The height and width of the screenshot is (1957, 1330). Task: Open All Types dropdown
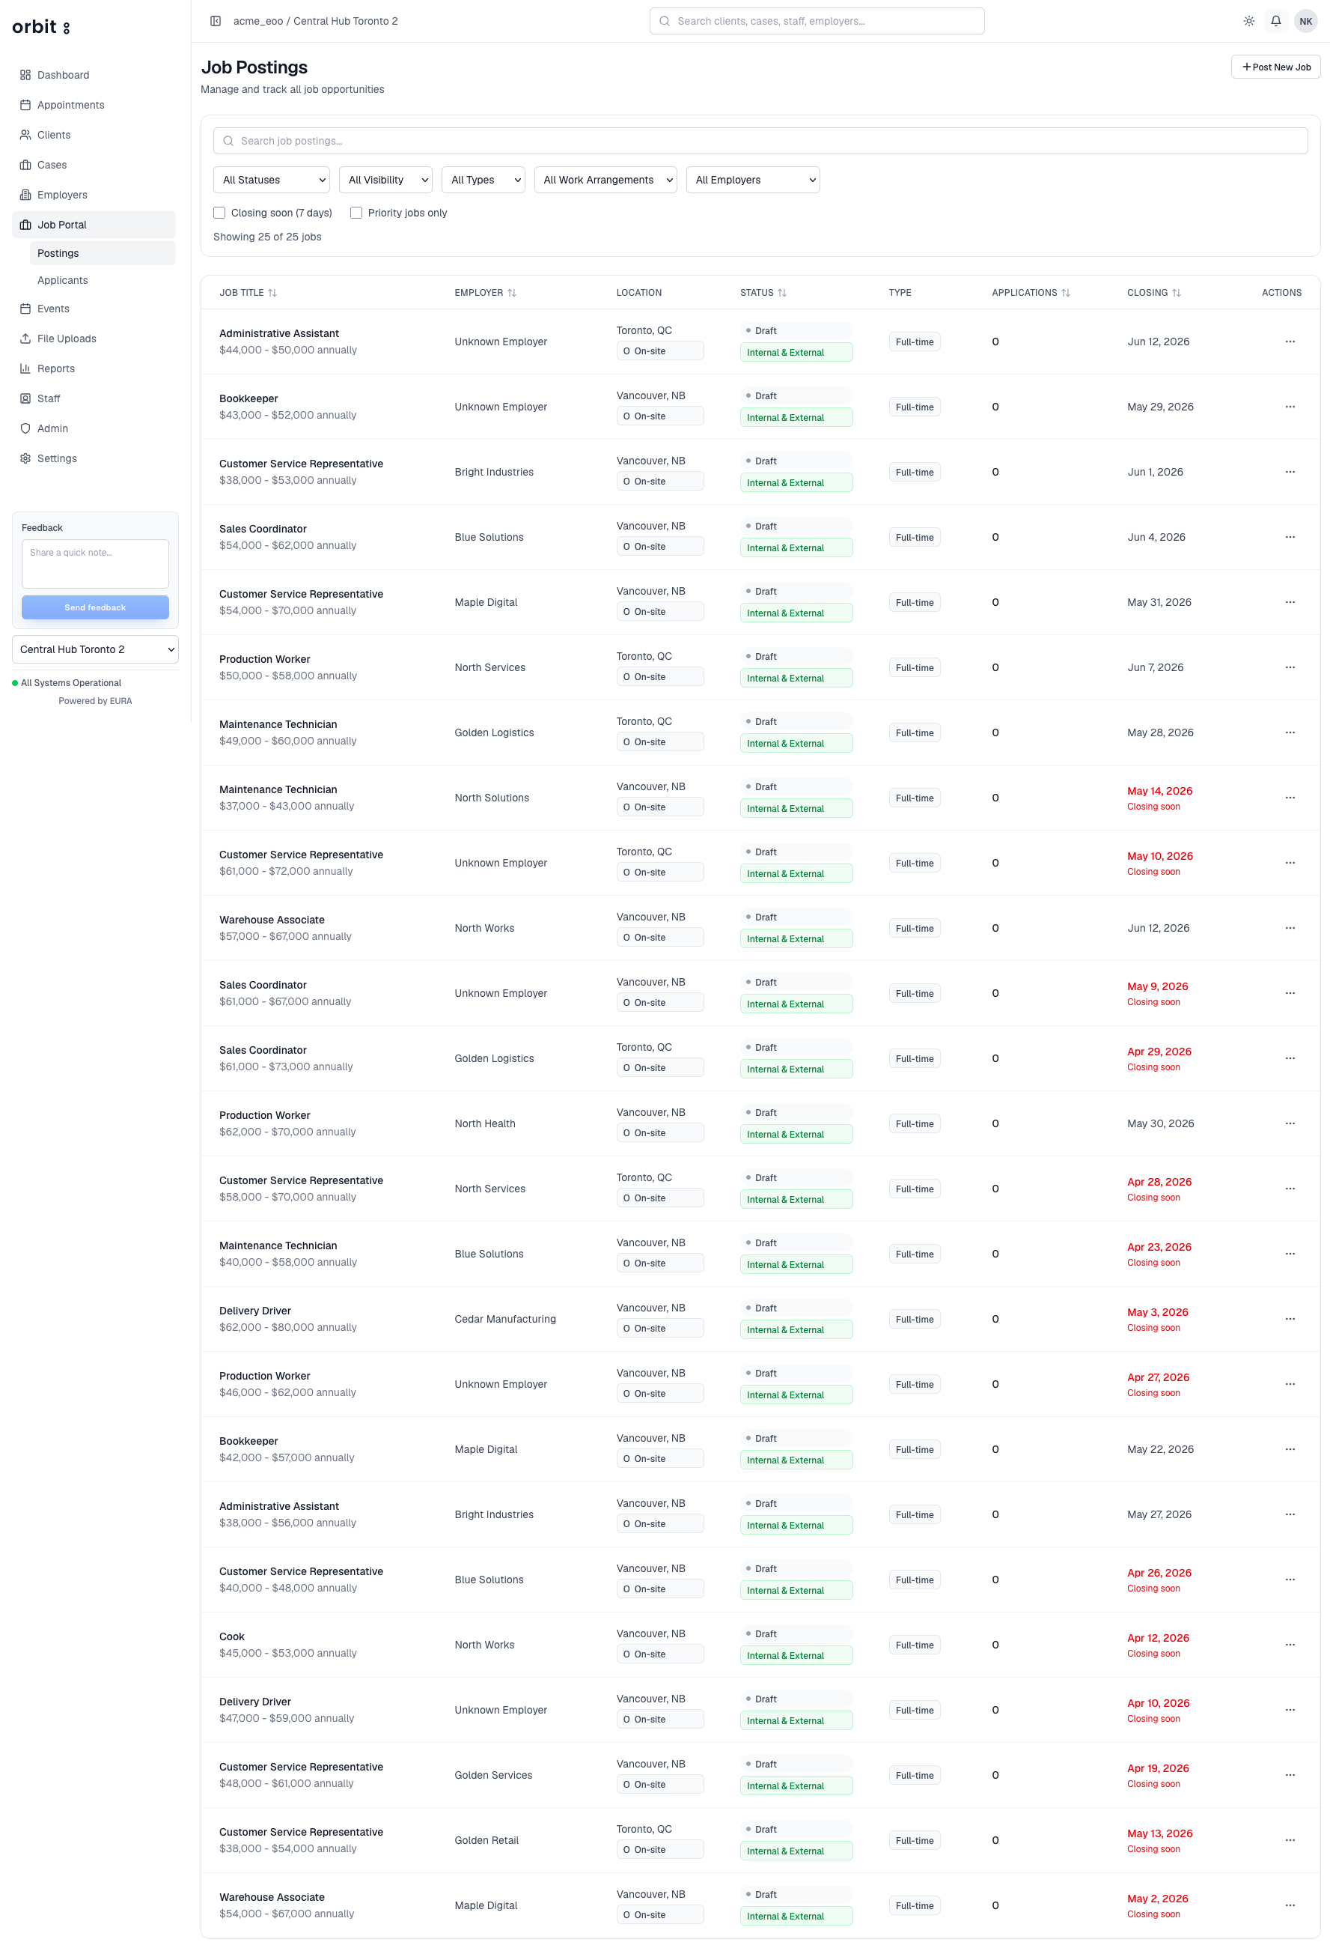click(x=484, y=180)
